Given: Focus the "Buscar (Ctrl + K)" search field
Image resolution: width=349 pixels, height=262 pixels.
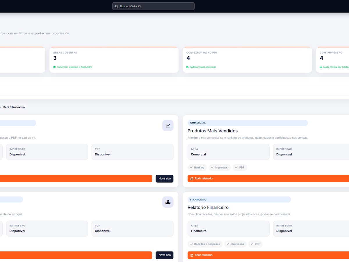Looking at the screenshot, I should click(x=153, y=6).
